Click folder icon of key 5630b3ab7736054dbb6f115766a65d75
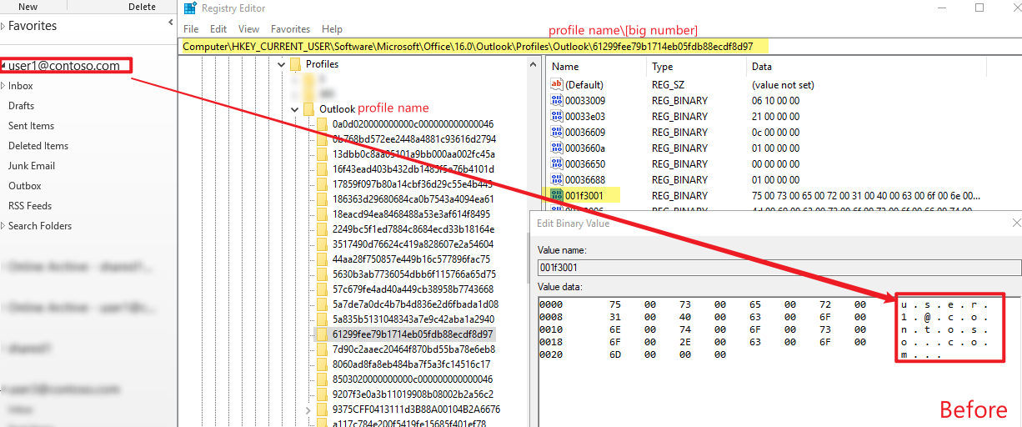 point(323,274)
